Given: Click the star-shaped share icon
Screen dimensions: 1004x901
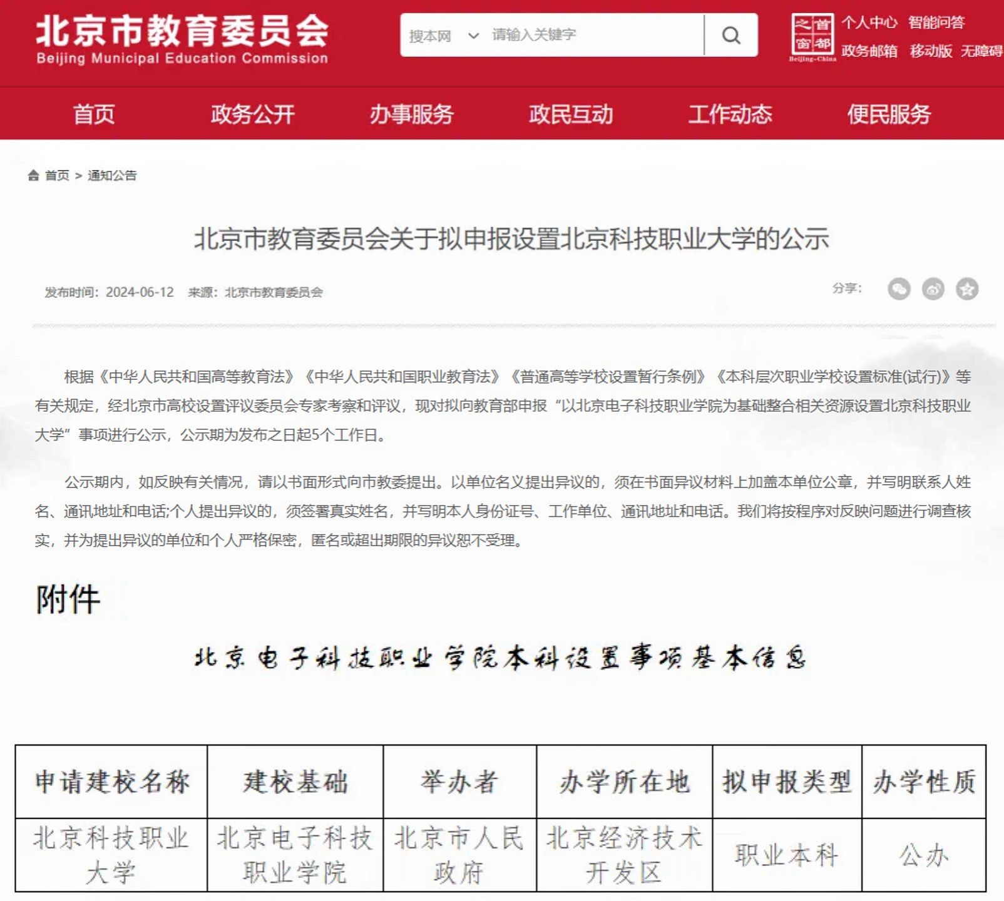Looking at the screenshot, I should [x=966, y=289].
